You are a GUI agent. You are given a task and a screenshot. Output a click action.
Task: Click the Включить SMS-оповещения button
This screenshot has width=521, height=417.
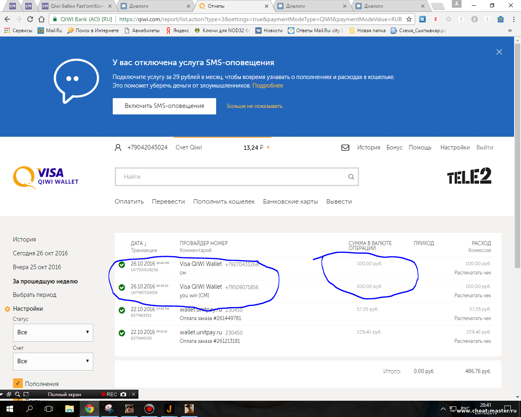164,106
